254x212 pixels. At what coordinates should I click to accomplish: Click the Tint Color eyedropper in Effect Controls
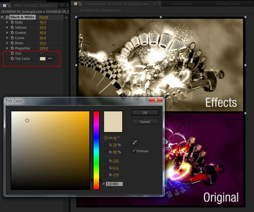[x=50, y=59]
